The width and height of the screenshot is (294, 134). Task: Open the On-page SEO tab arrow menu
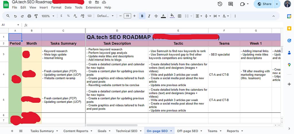pos(171,131)
